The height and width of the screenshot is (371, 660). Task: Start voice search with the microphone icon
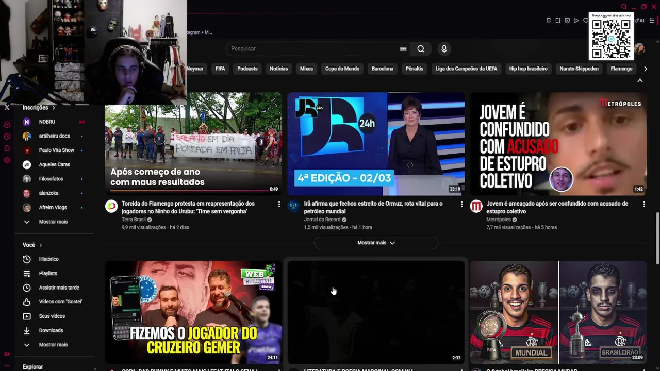pyautogui.click(x=444, y=49)
